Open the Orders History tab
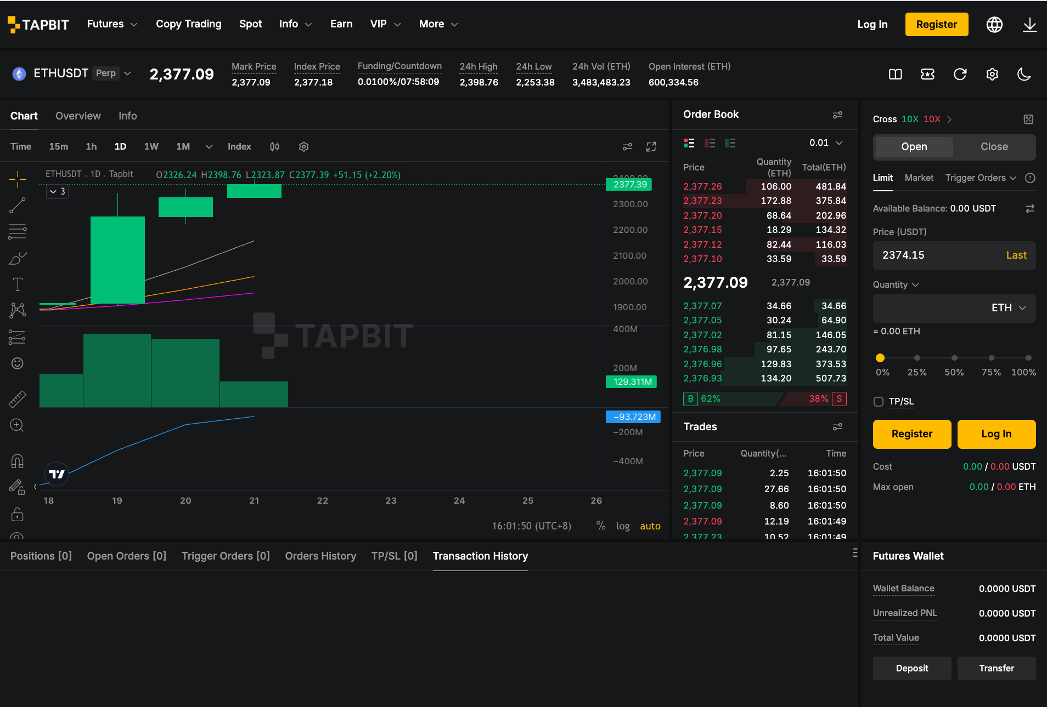 [320, 556]
